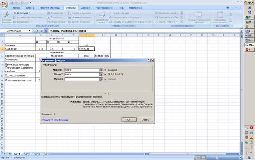Screen dimensions: 255x160
Task: Open Ссылки и массивы functions dropdown
Action: coord(80,13)
